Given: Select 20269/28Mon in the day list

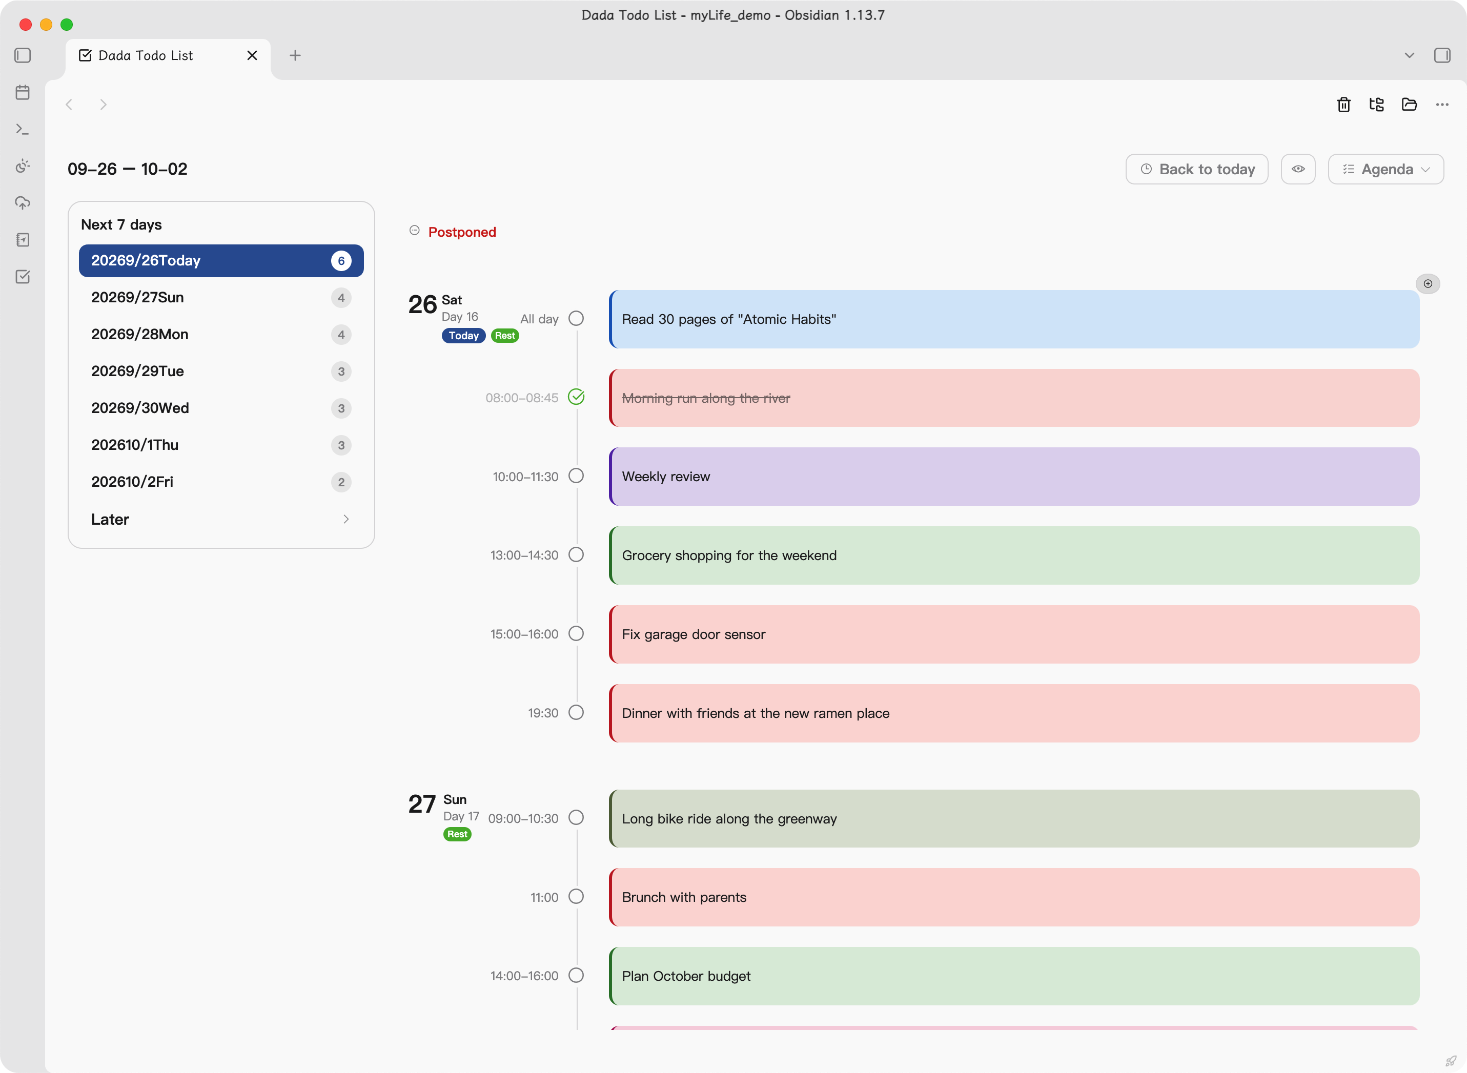Looking at the screenshot, I should [221, 335].
